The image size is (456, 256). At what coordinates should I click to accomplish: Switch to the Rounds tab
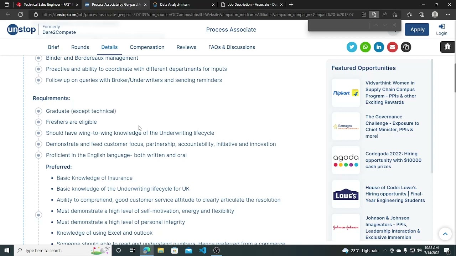(80, 47)
